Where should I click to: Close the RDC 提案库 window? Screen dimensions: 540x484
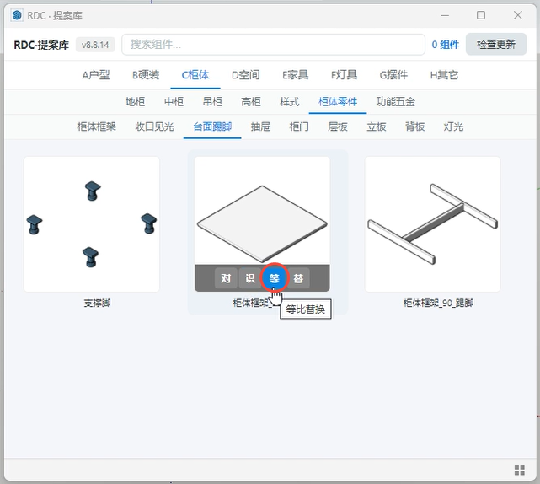(x=517, y=15)
